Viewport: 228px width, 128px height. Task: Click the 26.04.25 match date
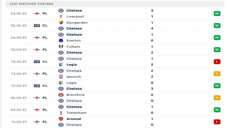(19, 38)
